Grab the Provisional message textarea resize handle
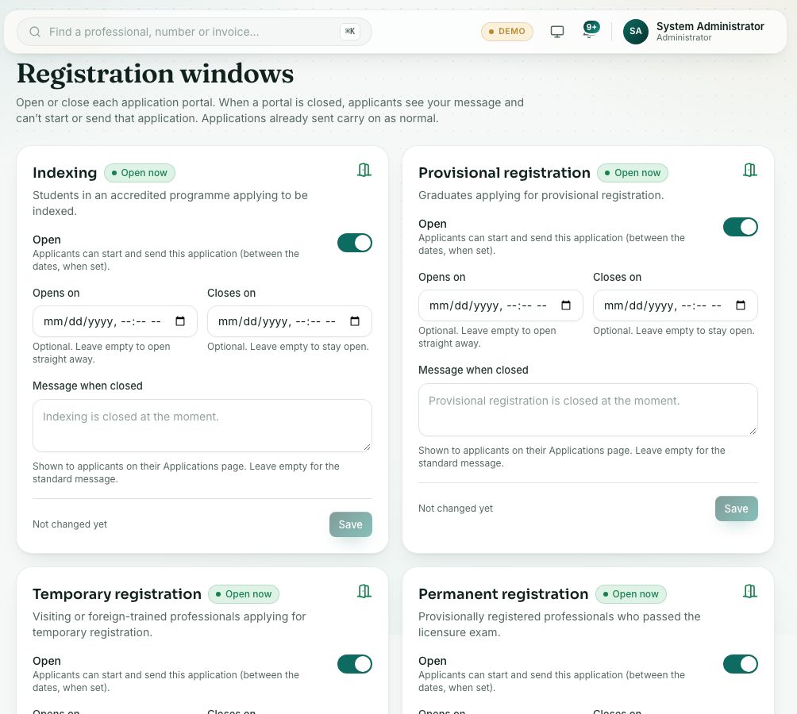797x714 pixels. pyautogui.click(x=753, y=431)
